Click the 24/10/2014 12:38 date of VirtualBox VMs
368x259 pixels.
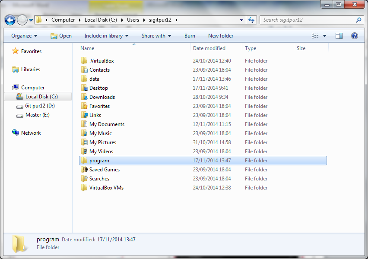tap(212, 188)
